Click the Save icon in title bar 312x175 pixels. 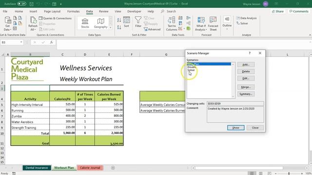click(x=31, y=4)
